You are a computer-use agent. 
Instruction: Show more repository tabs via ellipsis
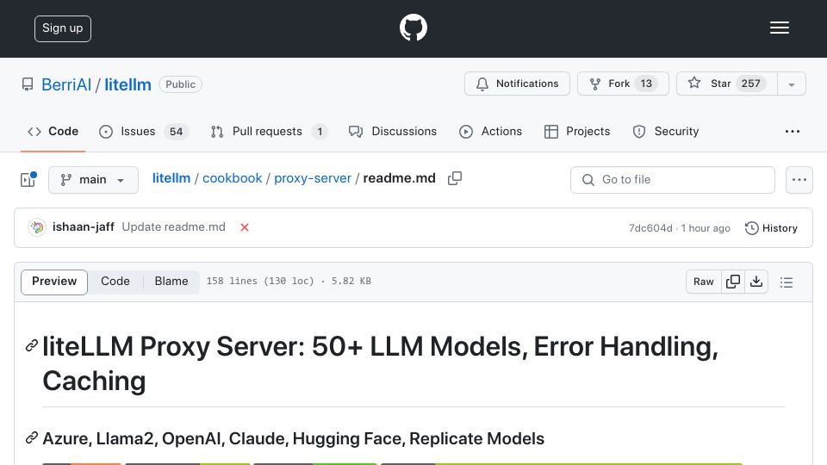coord(793,131)
